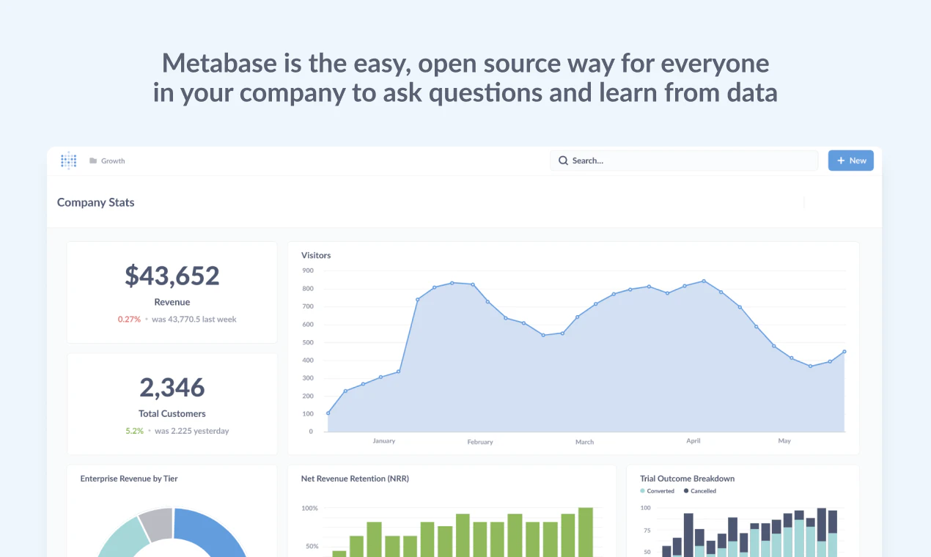
Task: Click the May axis label
Action: [784, 441]
